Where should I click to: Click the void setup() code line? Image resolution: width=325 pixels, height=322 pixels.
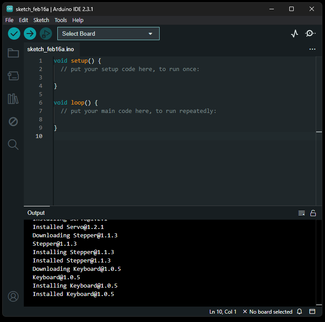(77, 61)
